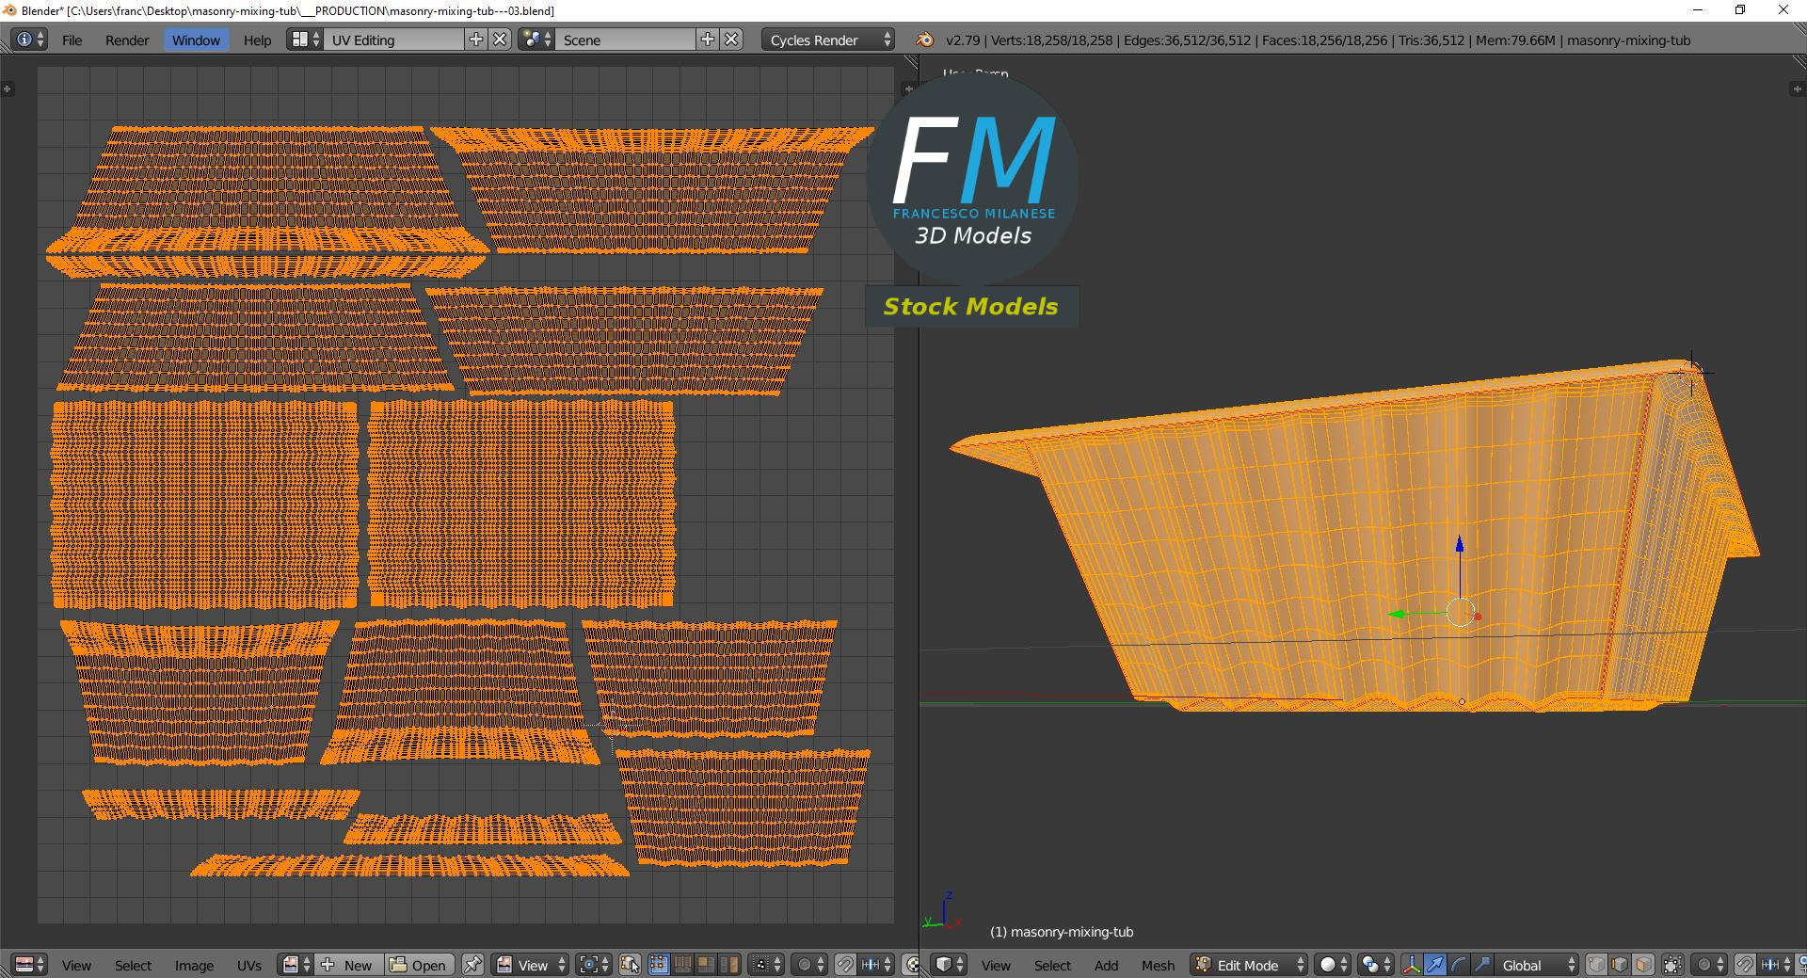Open the File menu
The height and width of the screenshot is (978, 1807).
pos(72,40)
